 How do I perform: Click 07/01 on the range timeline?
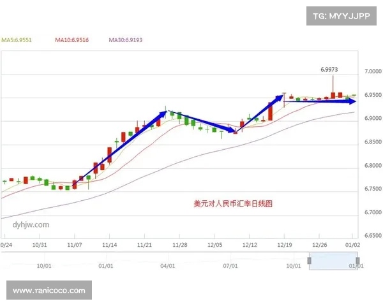230,266
